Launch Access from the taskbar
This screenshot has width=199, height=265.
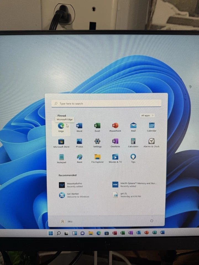[115, 233]
